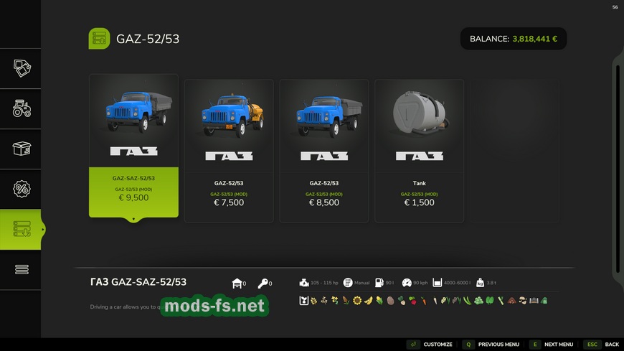
Task: Click PREVIOUS MENU button with Q key
Action: 491,345
